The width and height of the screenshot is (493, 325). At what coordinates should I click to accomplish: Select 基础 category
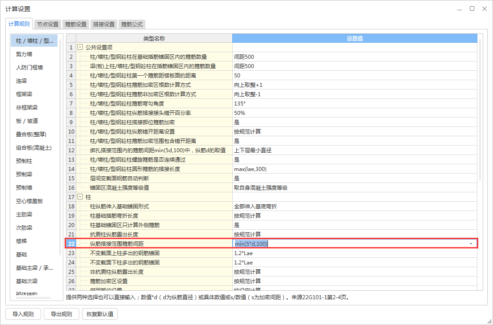(34, 254)
